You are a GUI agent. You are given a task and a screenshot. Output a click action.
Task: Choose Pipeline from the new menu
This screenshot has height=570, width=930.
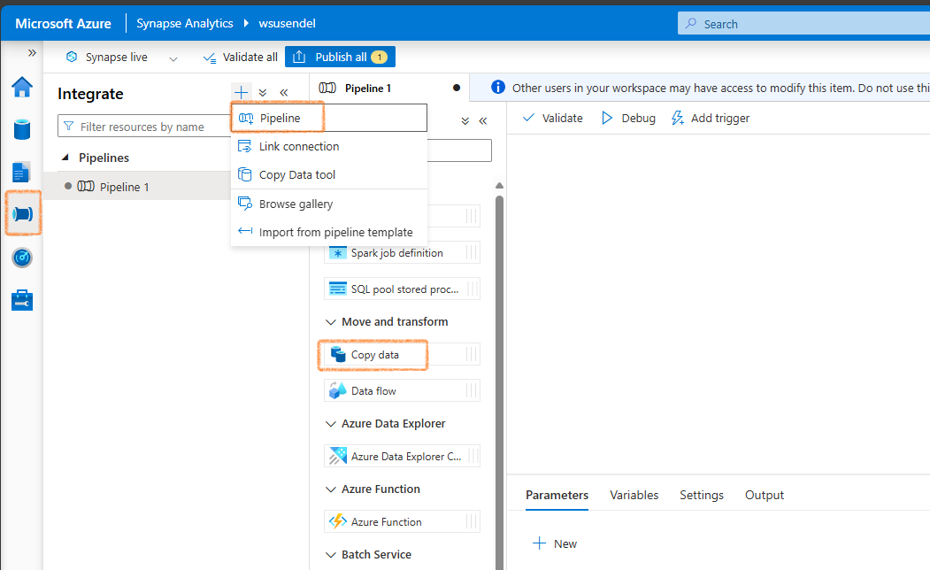(x=329, y=118)
